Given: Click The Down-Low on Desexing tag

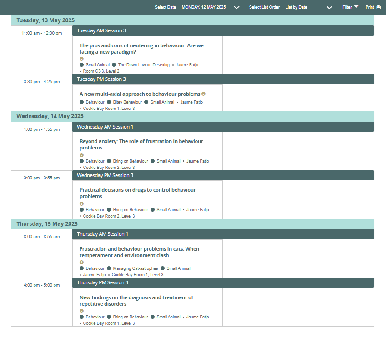Looking at the screenshot, I should tap(143, 65).
